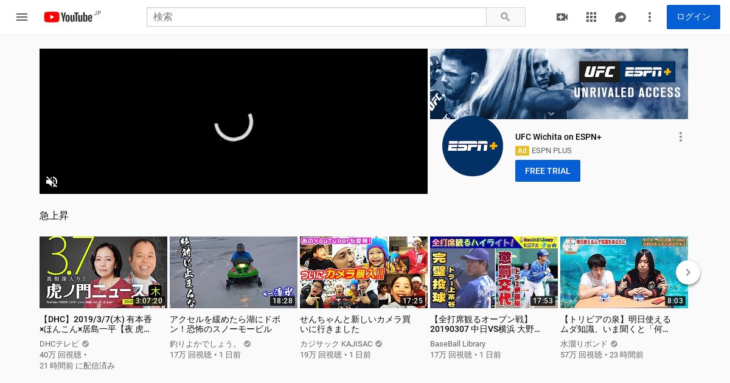
Task: Open title 【DHC】2019/3/7(木) 有本香
Action: coord(96,324)
